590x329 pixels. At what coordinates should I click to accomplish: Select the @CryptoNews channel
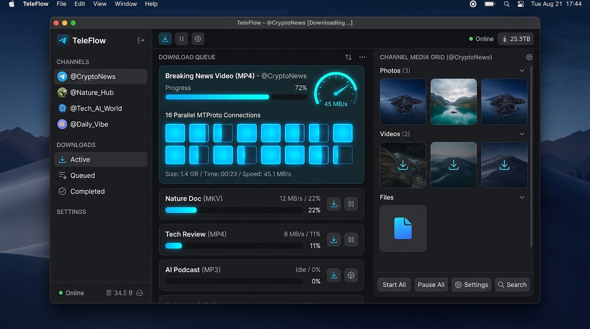pyautogui.click(x=101, y=77)
